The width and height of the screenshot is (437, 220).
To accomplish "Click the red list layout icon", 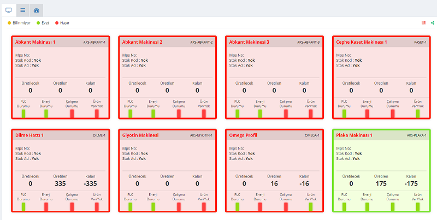I will 423,23.
